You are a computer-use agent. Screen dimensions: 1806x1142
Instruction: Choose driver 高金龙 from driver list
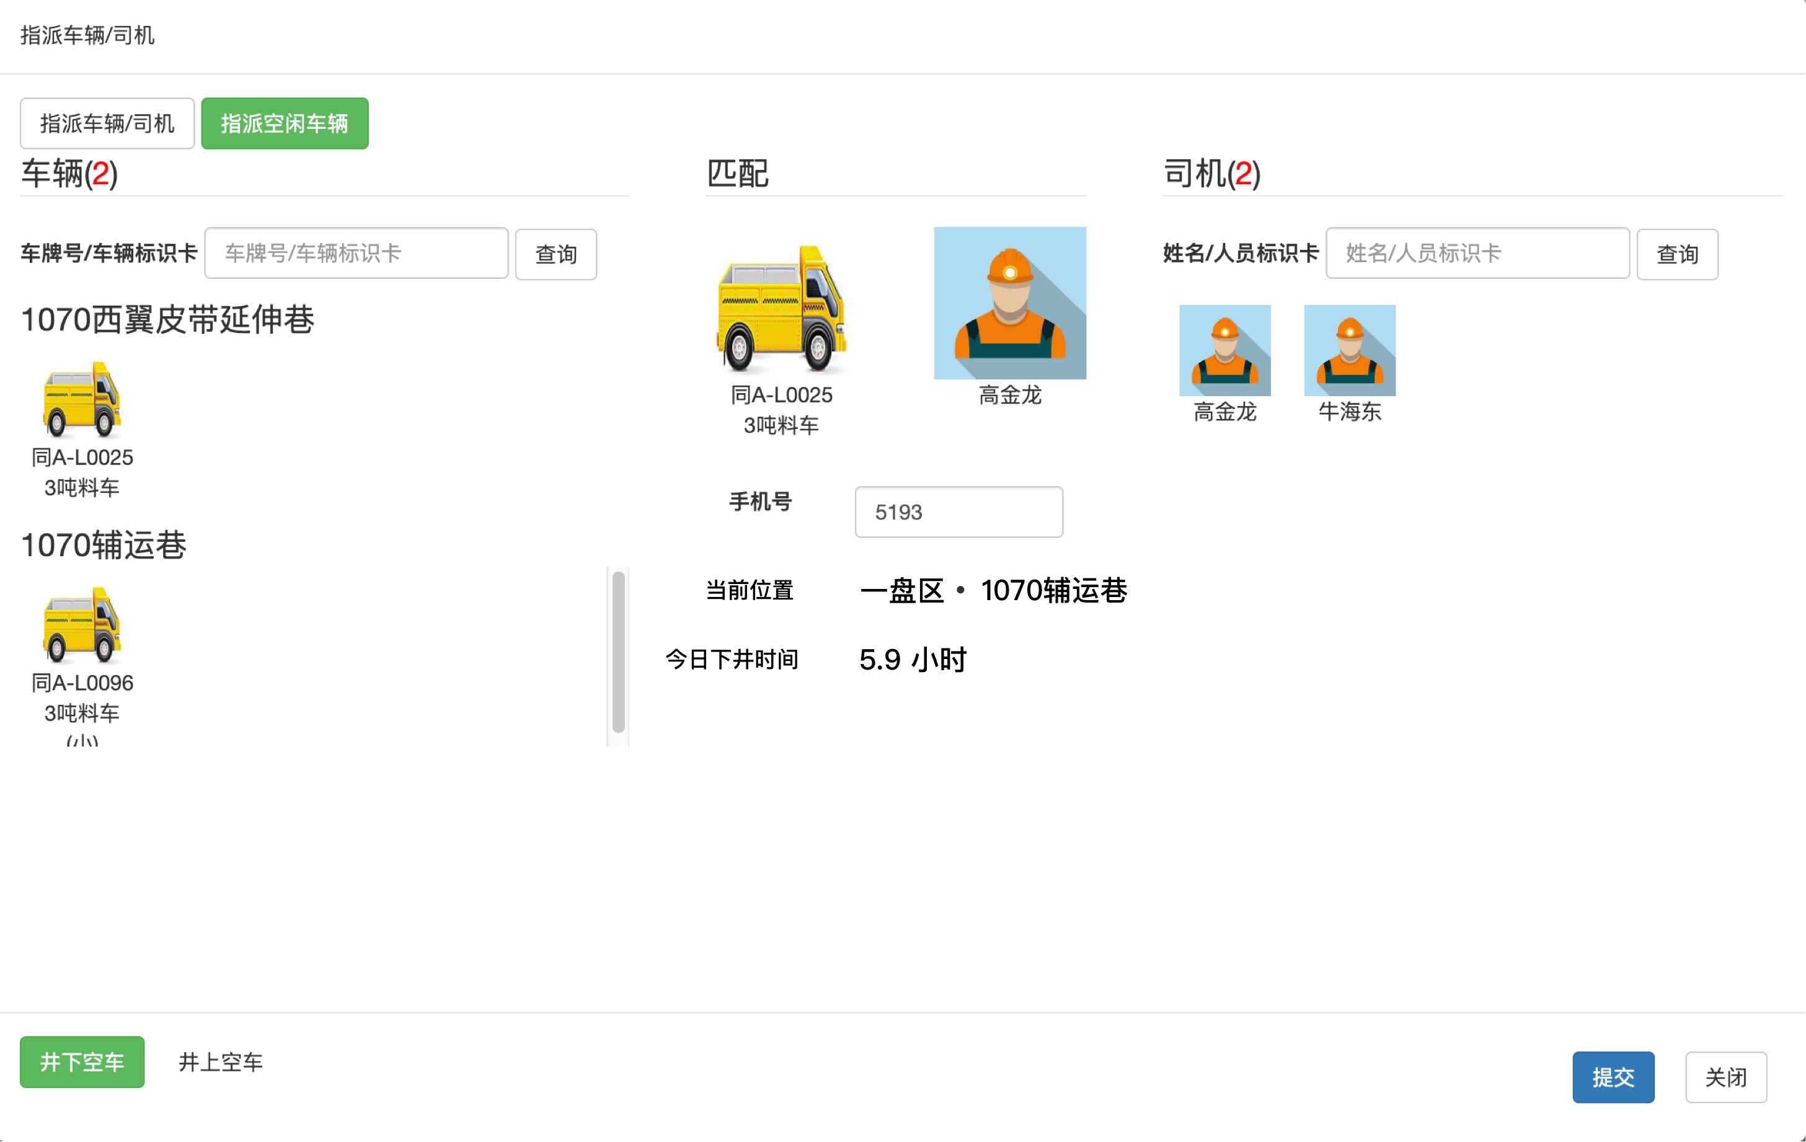pyautogui.click(x=1224, y=350)
